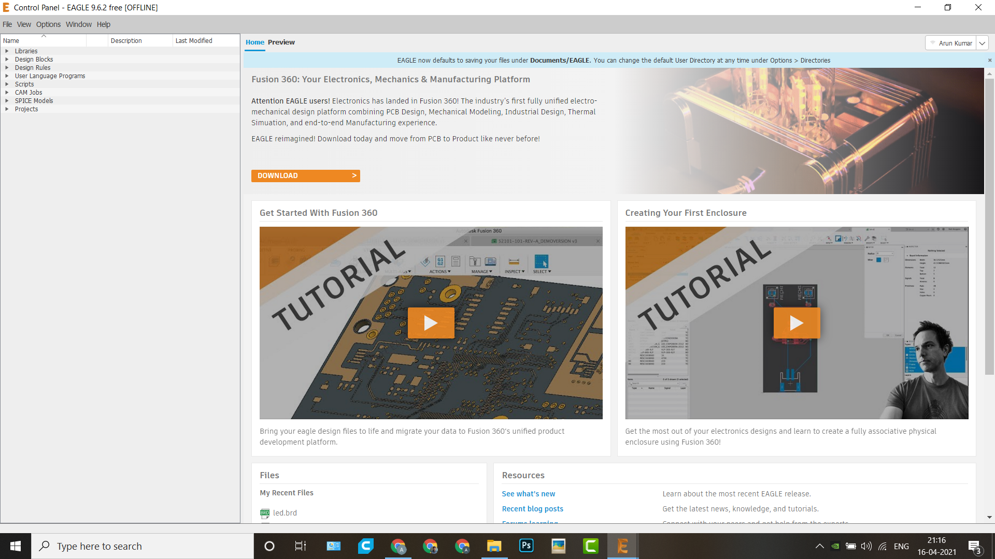Click the volume speaker tray icon
The width and height of the screenshot is (995, 559).
tap(866, 546)
